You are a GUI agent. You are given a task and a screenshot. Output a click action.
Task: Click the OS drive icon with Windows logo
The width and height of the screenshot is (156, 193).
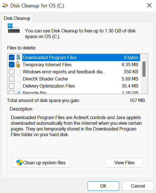tap(14, 28)
